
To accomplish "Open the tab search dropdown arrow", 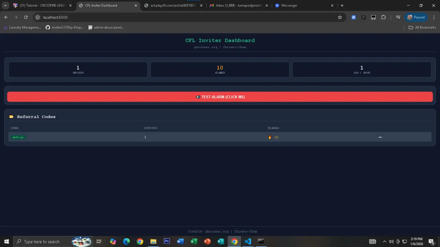I will tap(5, 5).
